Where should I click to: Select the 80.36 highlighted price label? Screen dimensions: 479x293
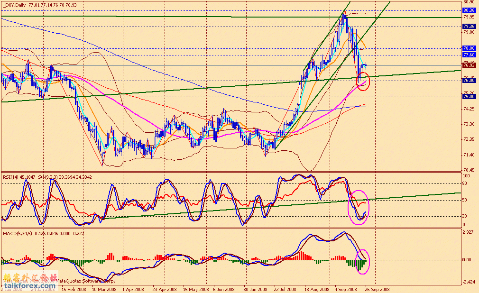[469, 10]
